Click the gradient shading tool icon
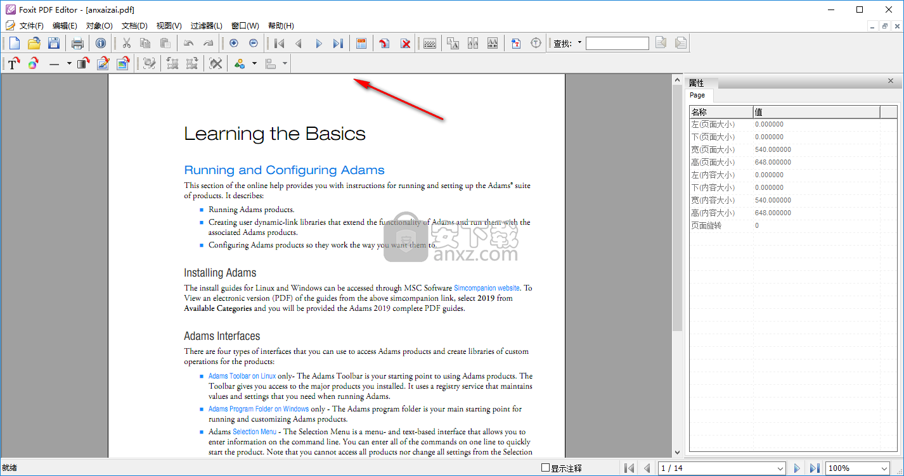Image resolution: width=904 pixels, height=476 pixels. pos(83,63)
